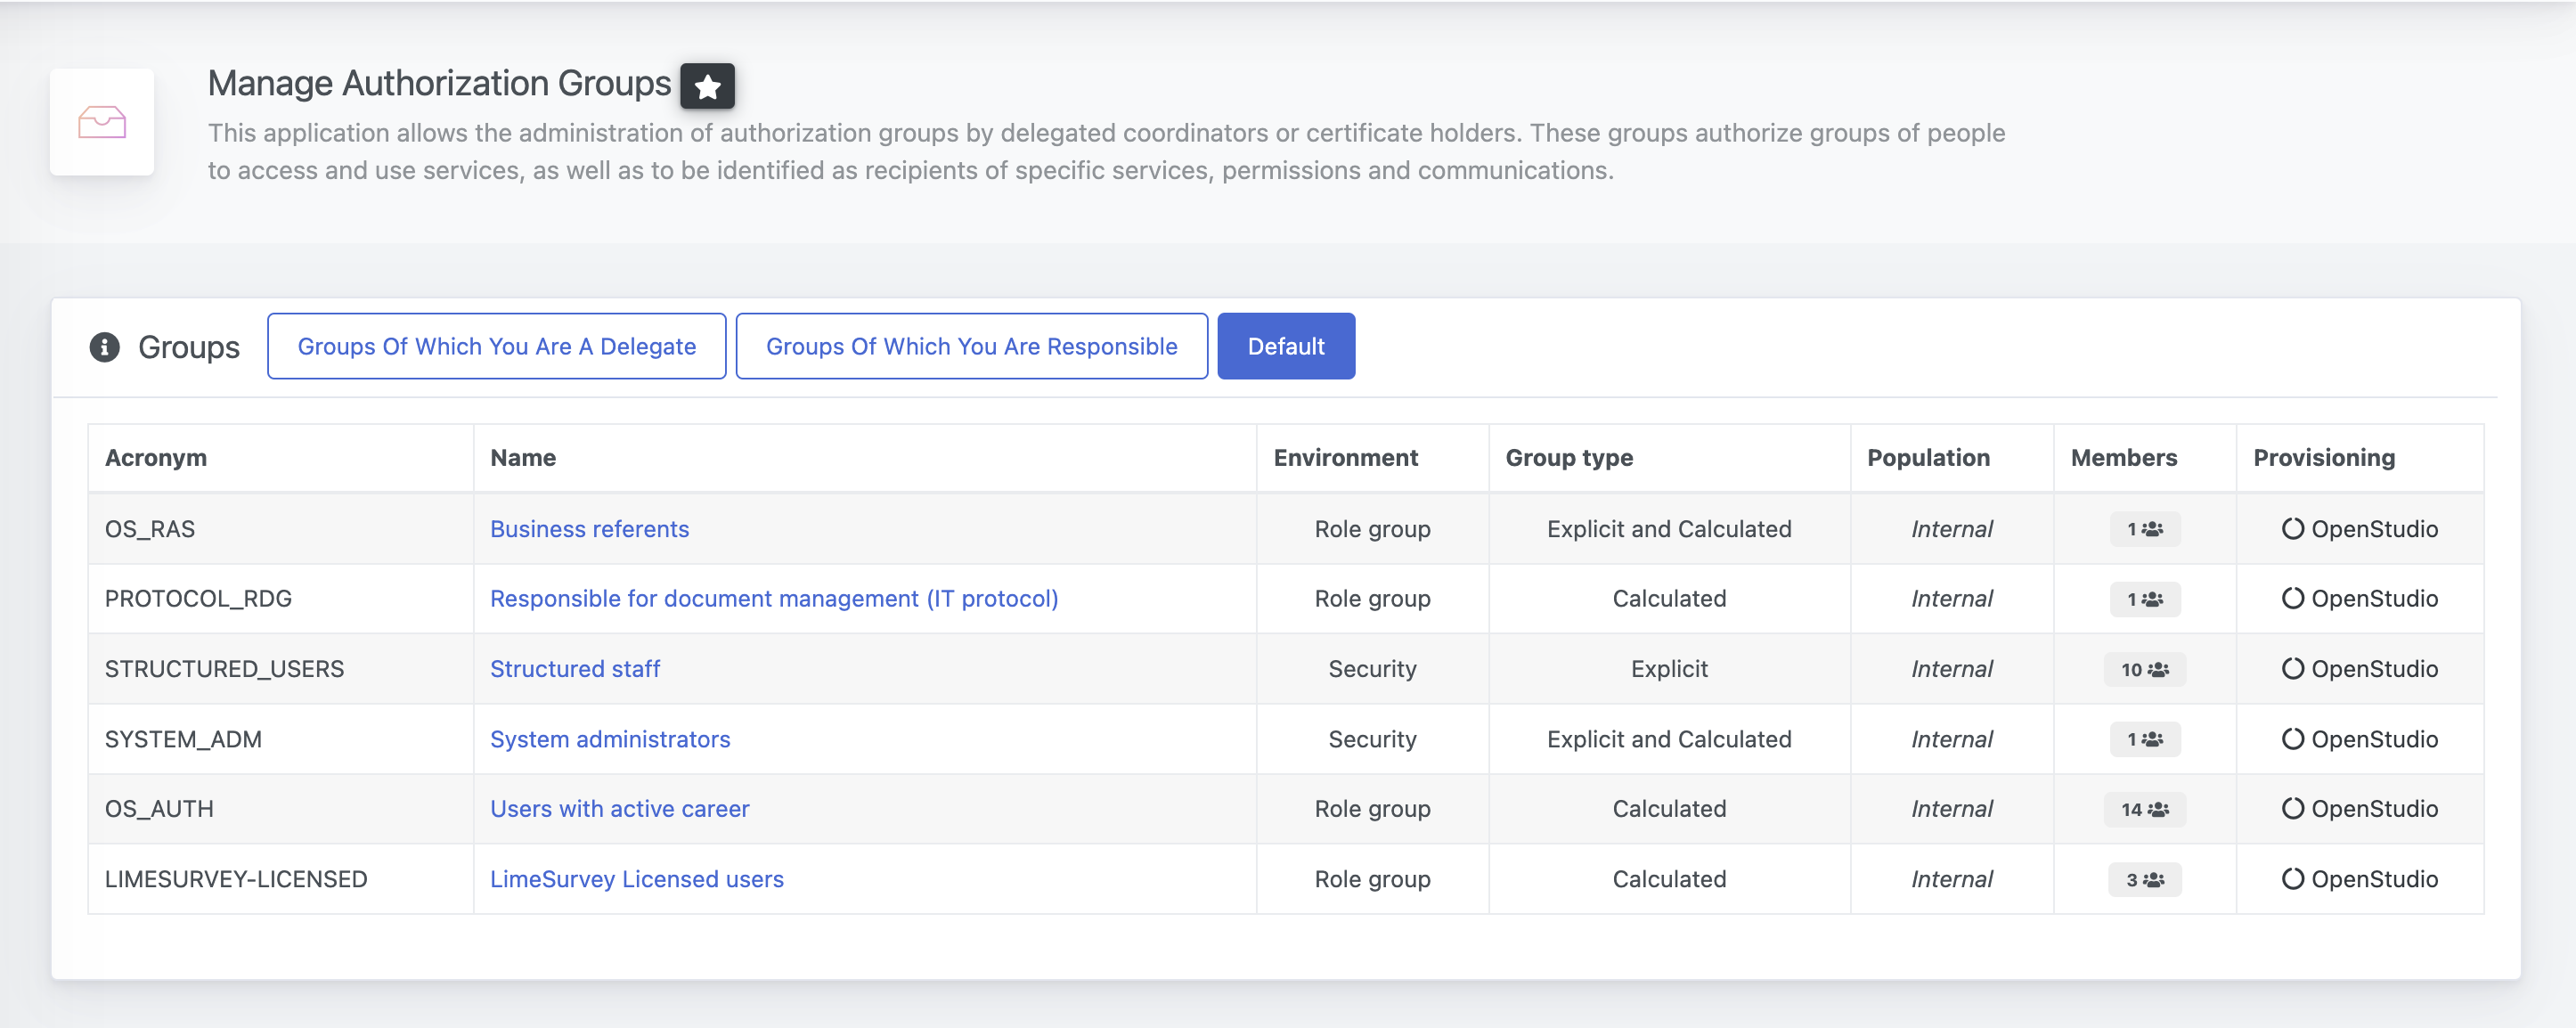Click Calculated group type in PROTOCOL_RDG row

(1669, 599)
